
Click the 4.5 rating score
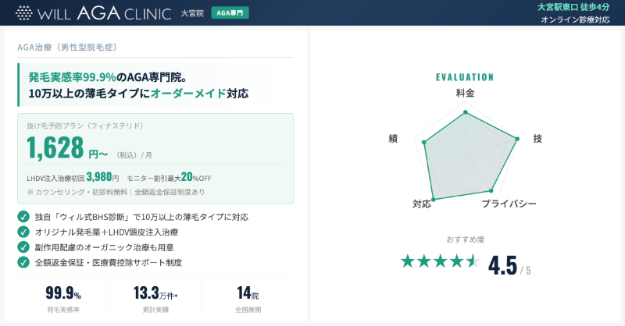503,265
